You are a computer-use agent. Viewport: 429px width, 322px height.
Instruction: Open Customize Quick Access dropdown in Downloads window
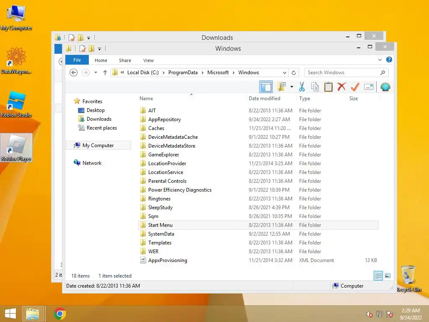pyautogui.click(x=88, y=38)
